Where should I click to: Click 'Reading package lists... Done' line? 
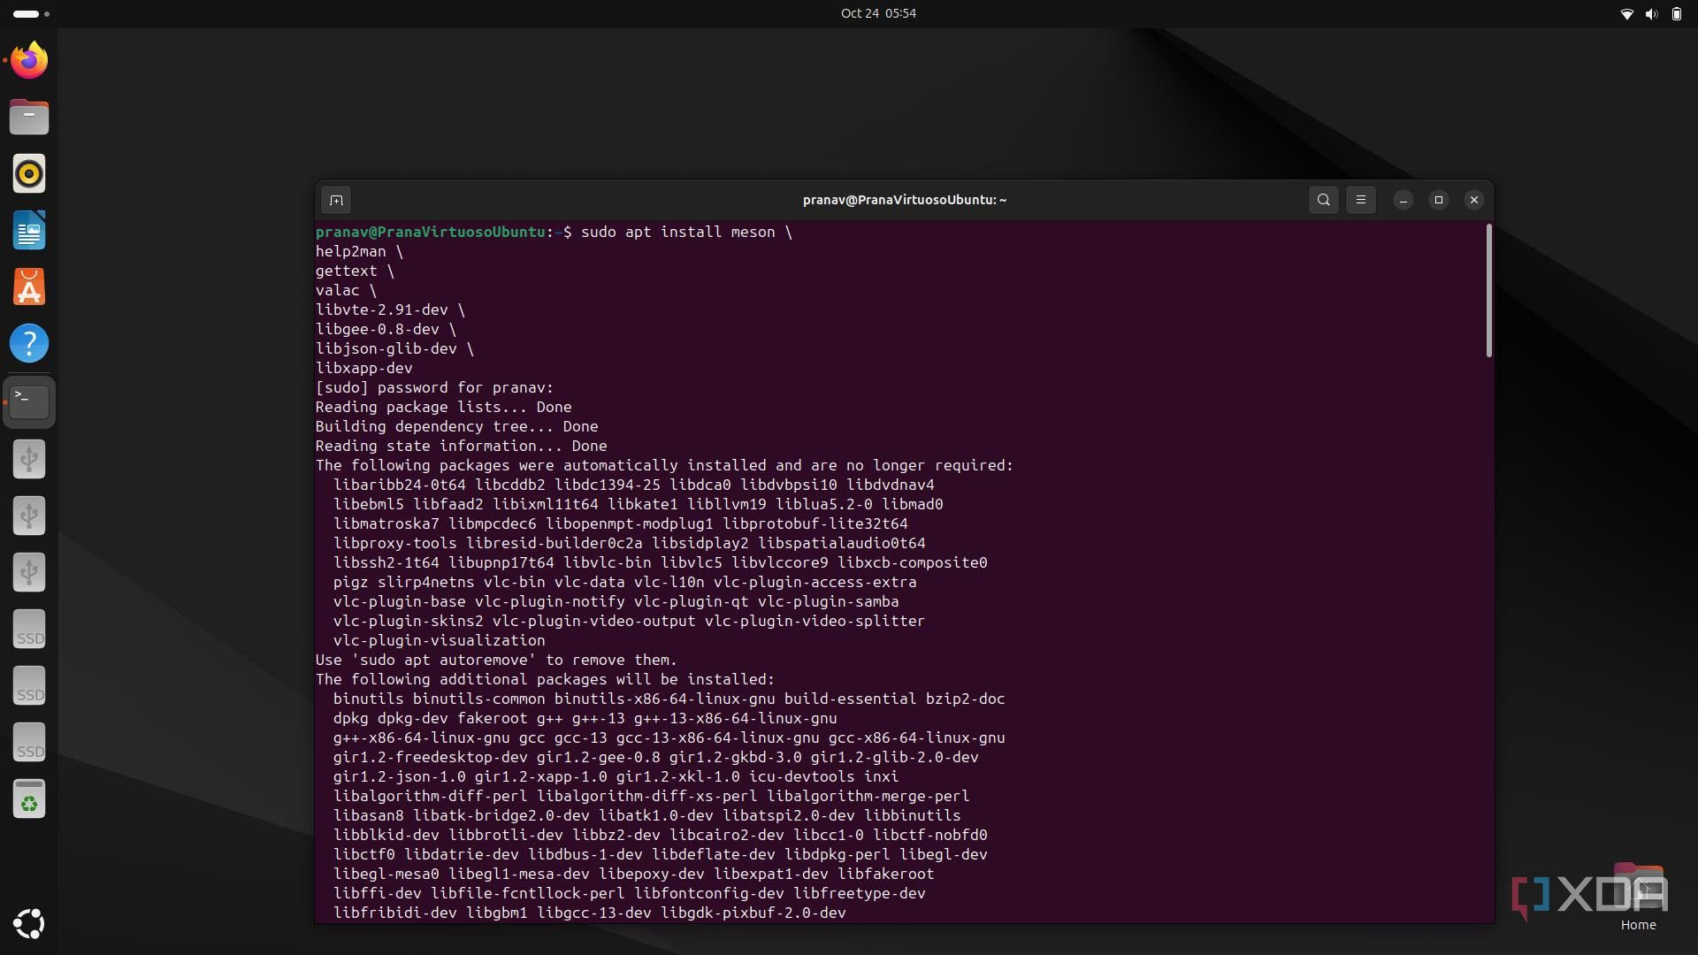pyautogui.click(x=443, y=407)
